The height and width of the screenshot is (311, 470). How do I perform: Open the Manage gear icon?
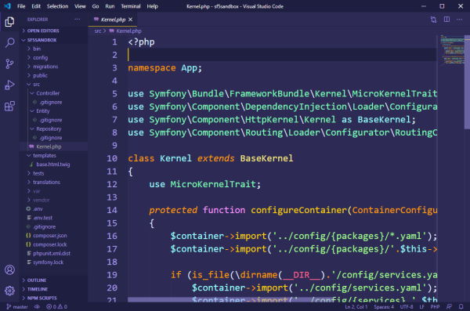[9, 291]
